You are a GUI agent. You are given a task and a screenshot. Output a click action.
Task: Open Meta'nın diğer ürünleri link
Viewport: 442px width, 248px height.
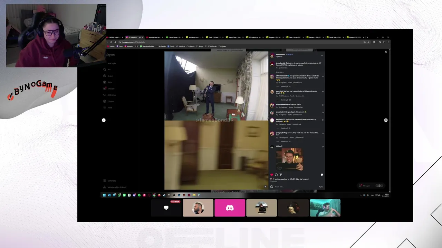tap(115, 187)
